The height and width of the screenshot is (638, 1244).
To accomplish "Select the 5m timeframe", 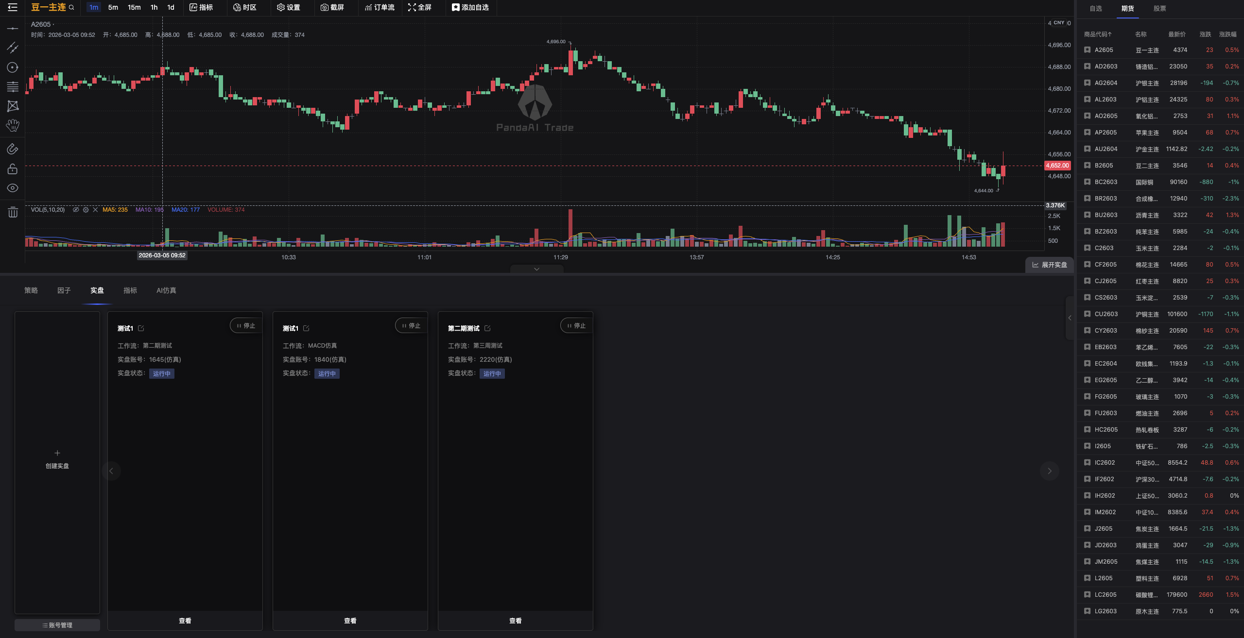I will coord(113,7).
